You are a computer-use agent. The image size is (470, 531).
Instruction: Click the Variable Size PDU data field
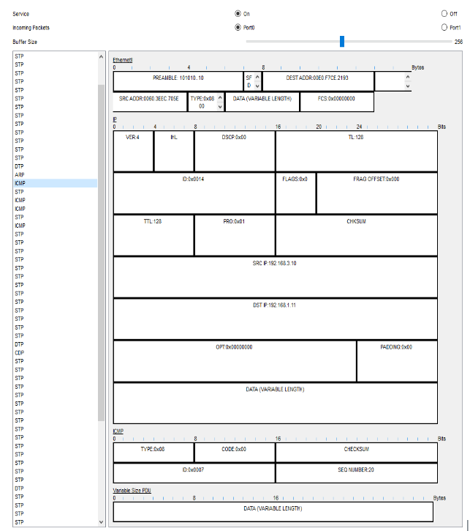(273, 512)
